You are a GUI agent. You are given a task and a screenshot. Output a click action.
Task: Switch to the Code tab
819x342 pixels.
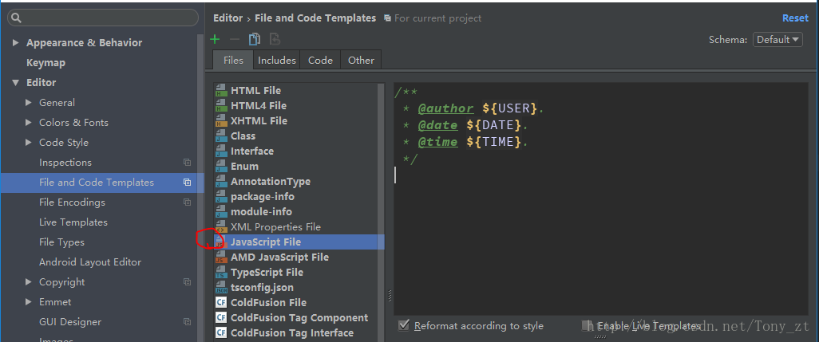click(x=320, y=60)
